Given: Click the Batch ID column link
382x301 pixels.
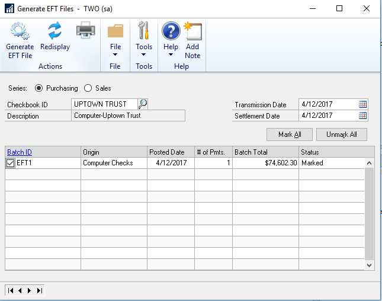Looking at the screenshot, I should pos(20,152).
